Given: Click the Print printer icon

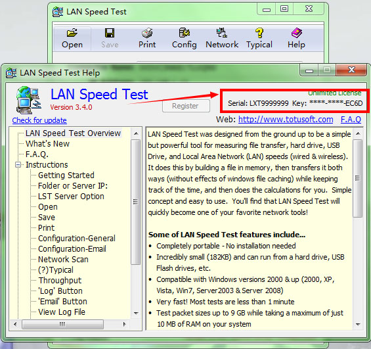Looking at the screenshot, I should [147, 33].
